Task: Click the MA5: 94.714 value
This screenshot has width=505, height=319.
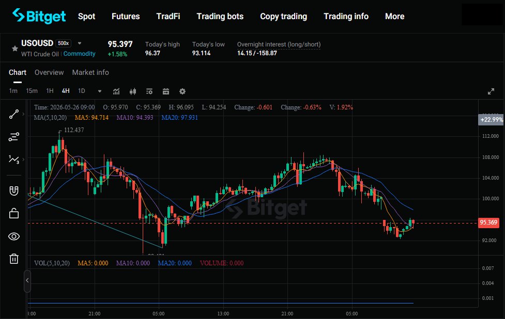Action: (x=91, y=118)
